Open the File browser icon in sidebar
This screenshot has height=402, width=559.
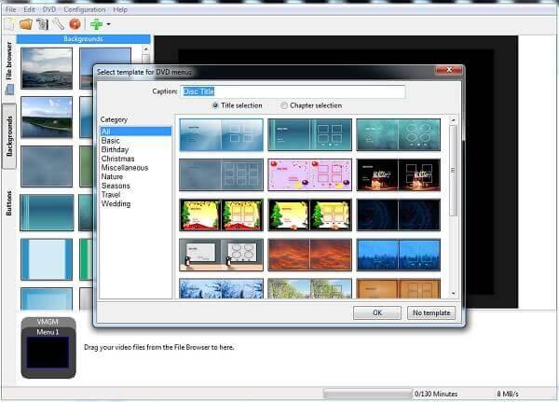tap(9, 90)
